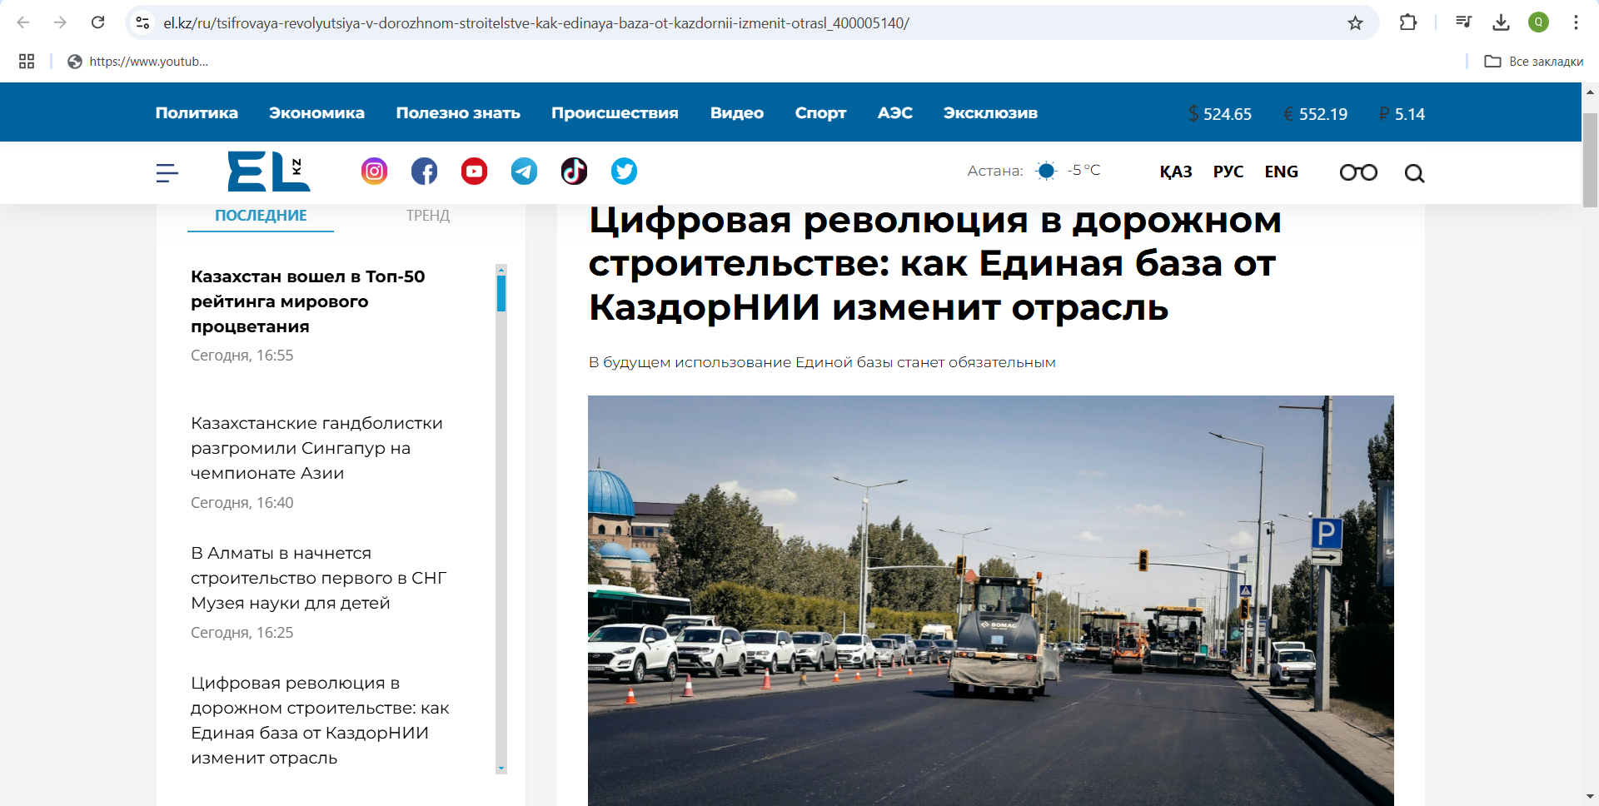The image size is (1599, 806).
Task: Click the news list scrollbar thumb
Action: tap(501, 293)
